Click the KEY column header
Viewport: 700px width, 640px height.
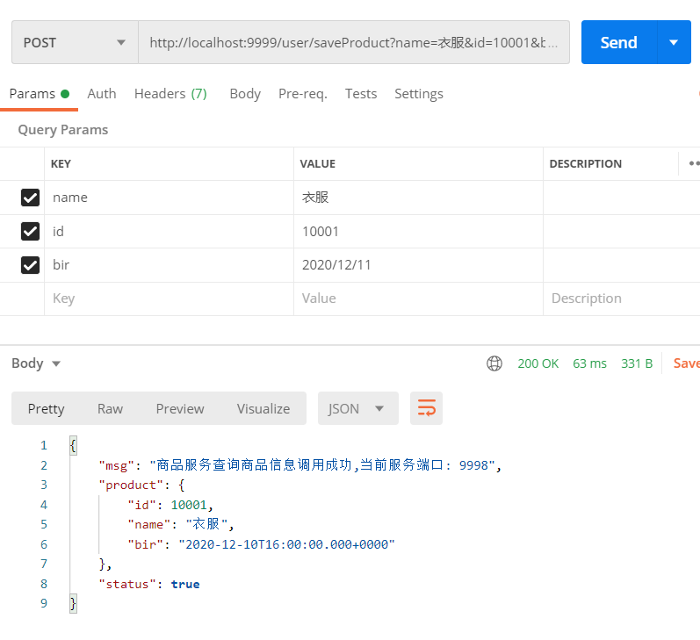[x=61, y=164]
